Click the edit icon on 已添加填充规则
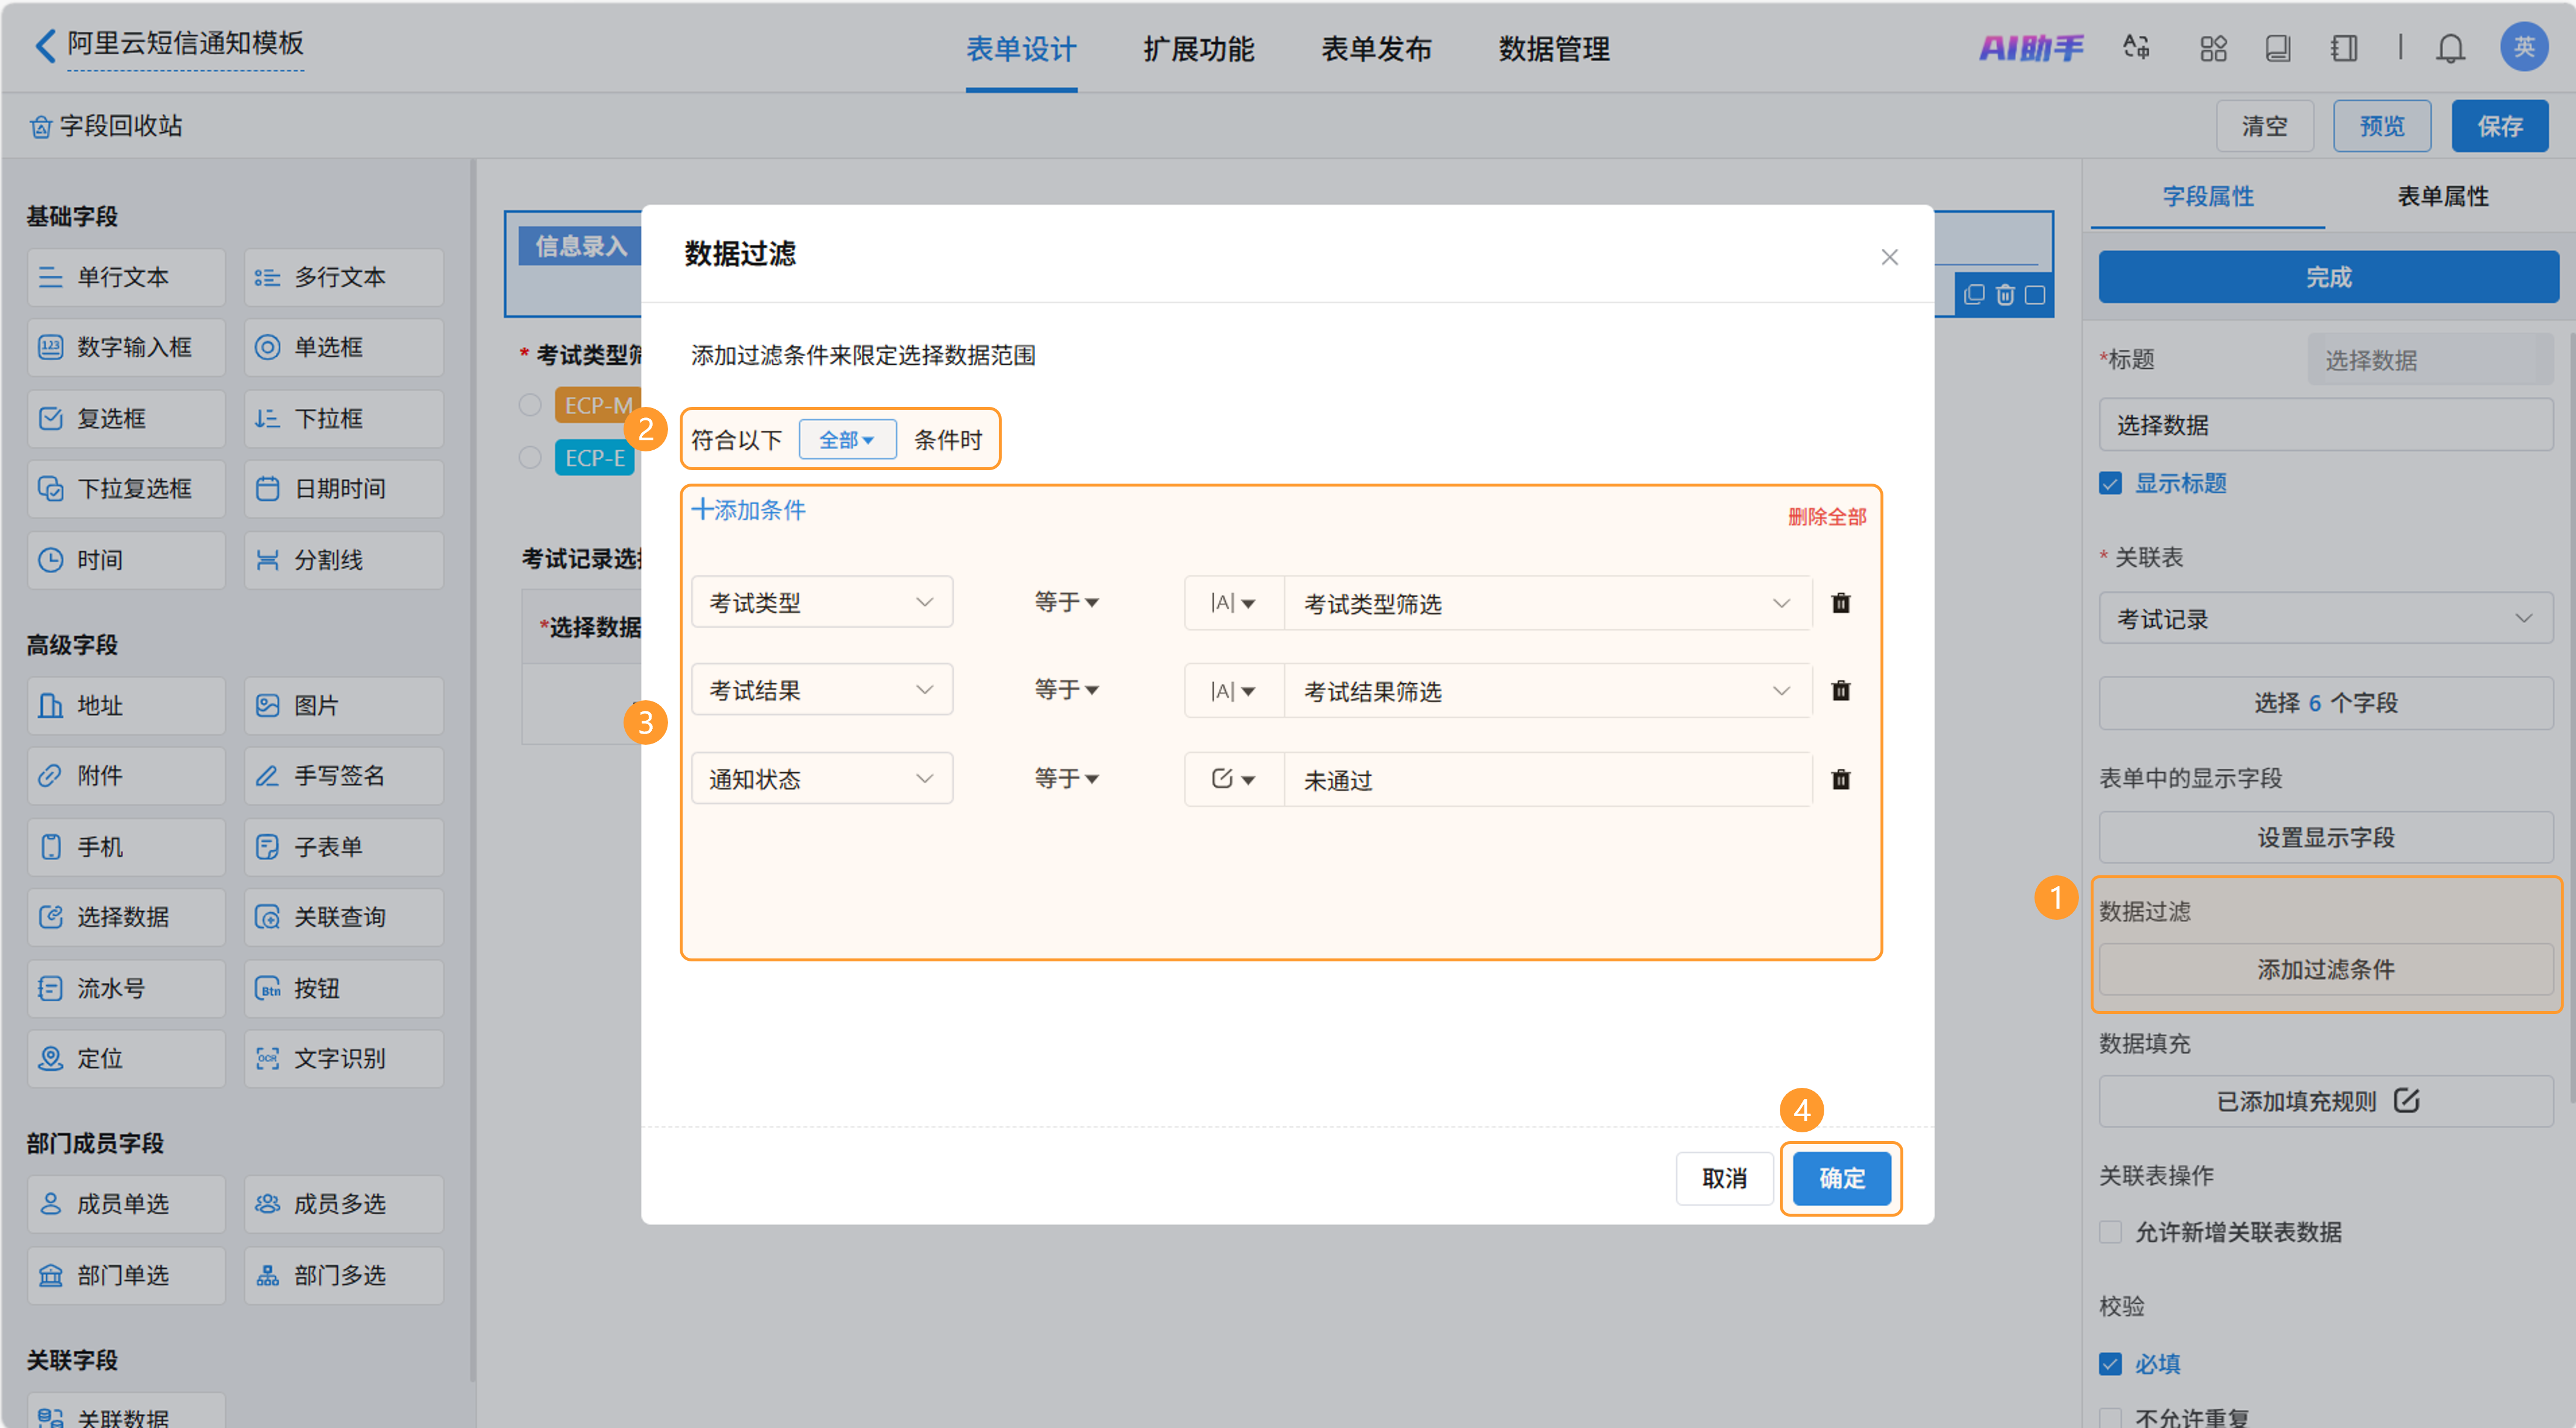The height and width of the screenshot is (1428, 2576). [x=2406, y=1100]
